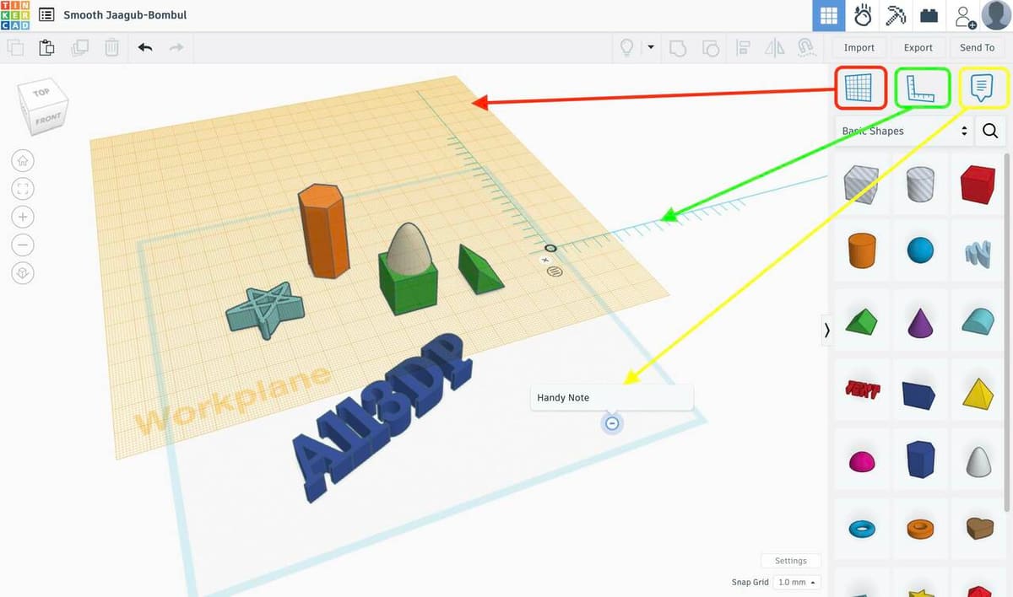
Task: Zoom in with the plus button
Action: pyautogui.click(x=24, y=217)
